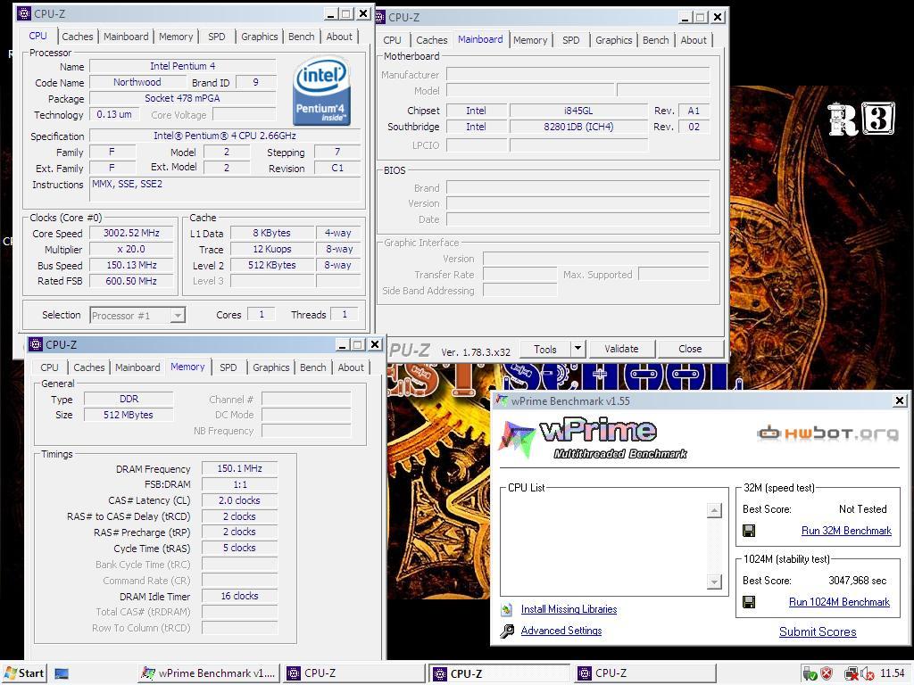Image resolution: width=914 pixels, height=685 pixels.
Task: Click the Install Missing Libraries icon
Action: point(507,609)
